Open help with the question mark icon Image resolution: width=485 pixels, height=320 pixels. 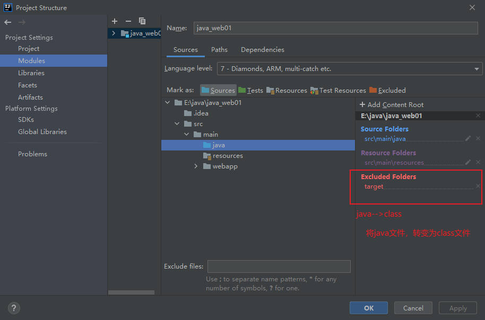[x=14, y=308]
